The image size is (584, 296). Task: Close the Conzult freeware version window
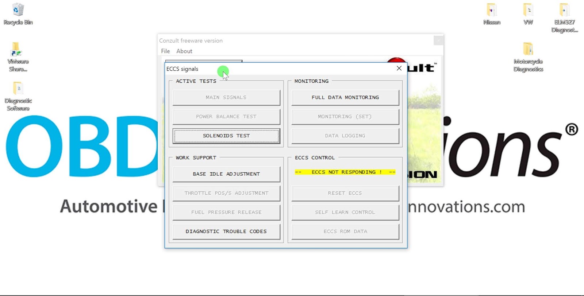pyautogui.click(x=438, y=40)
